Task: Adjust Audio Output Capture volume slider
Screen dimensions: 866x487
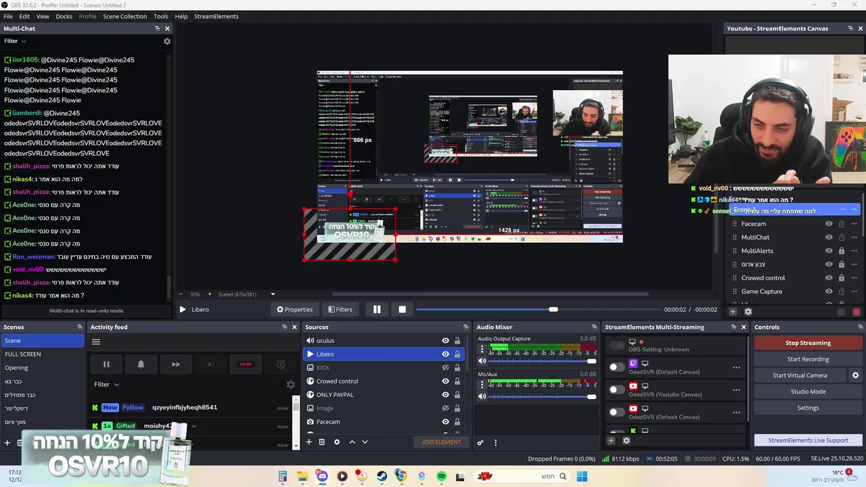Action: pos(542,361)
